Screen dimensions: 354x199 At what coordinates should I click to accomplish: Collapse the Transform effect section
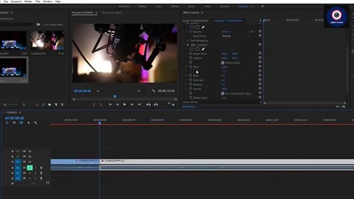(184, 45)
